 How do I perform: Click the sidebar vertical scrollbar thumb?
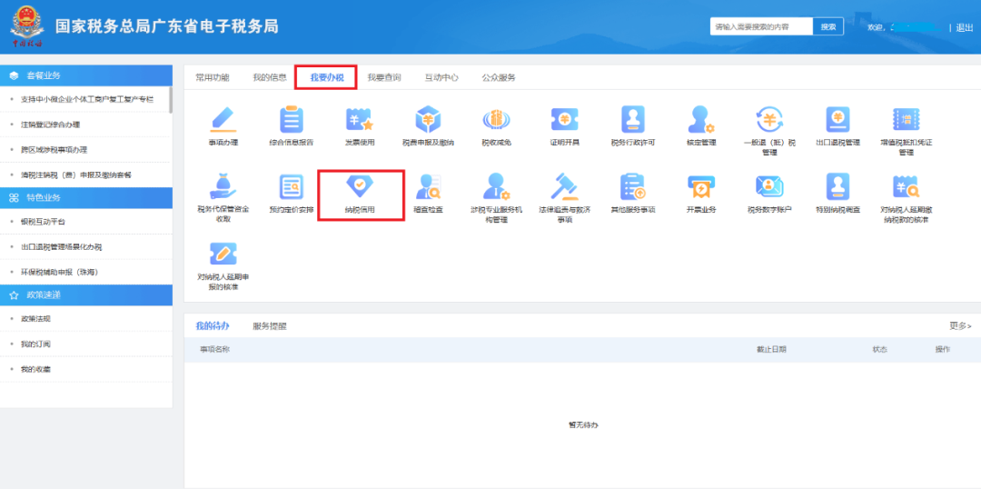171,100
